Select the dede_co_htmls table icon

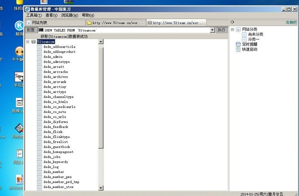[40, 102]
